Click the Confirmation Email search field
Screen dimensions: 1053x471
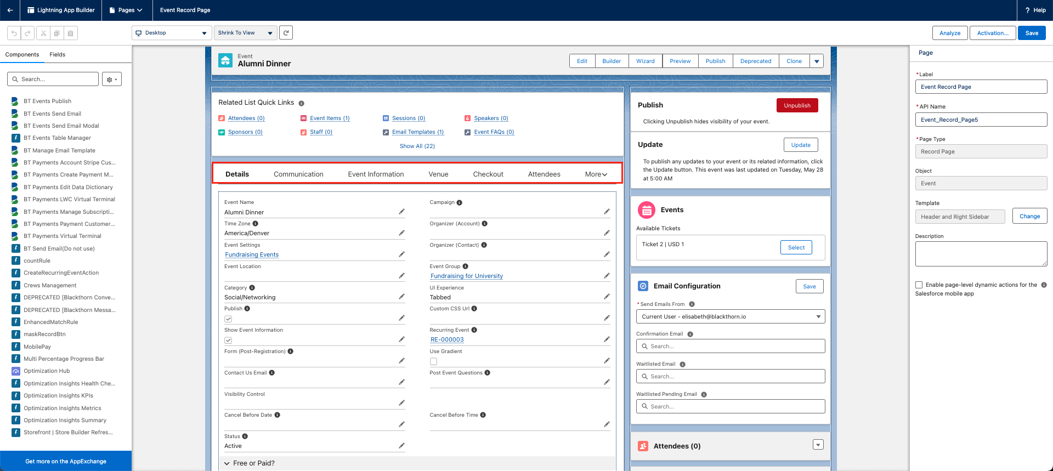(731, 347)
